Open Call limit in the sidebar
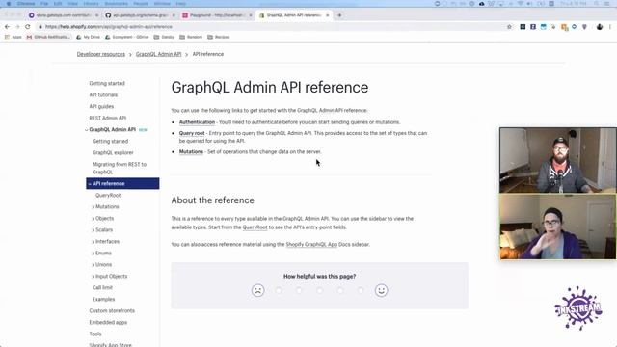This screenshot has height=347, width=617. click(102, 287)
